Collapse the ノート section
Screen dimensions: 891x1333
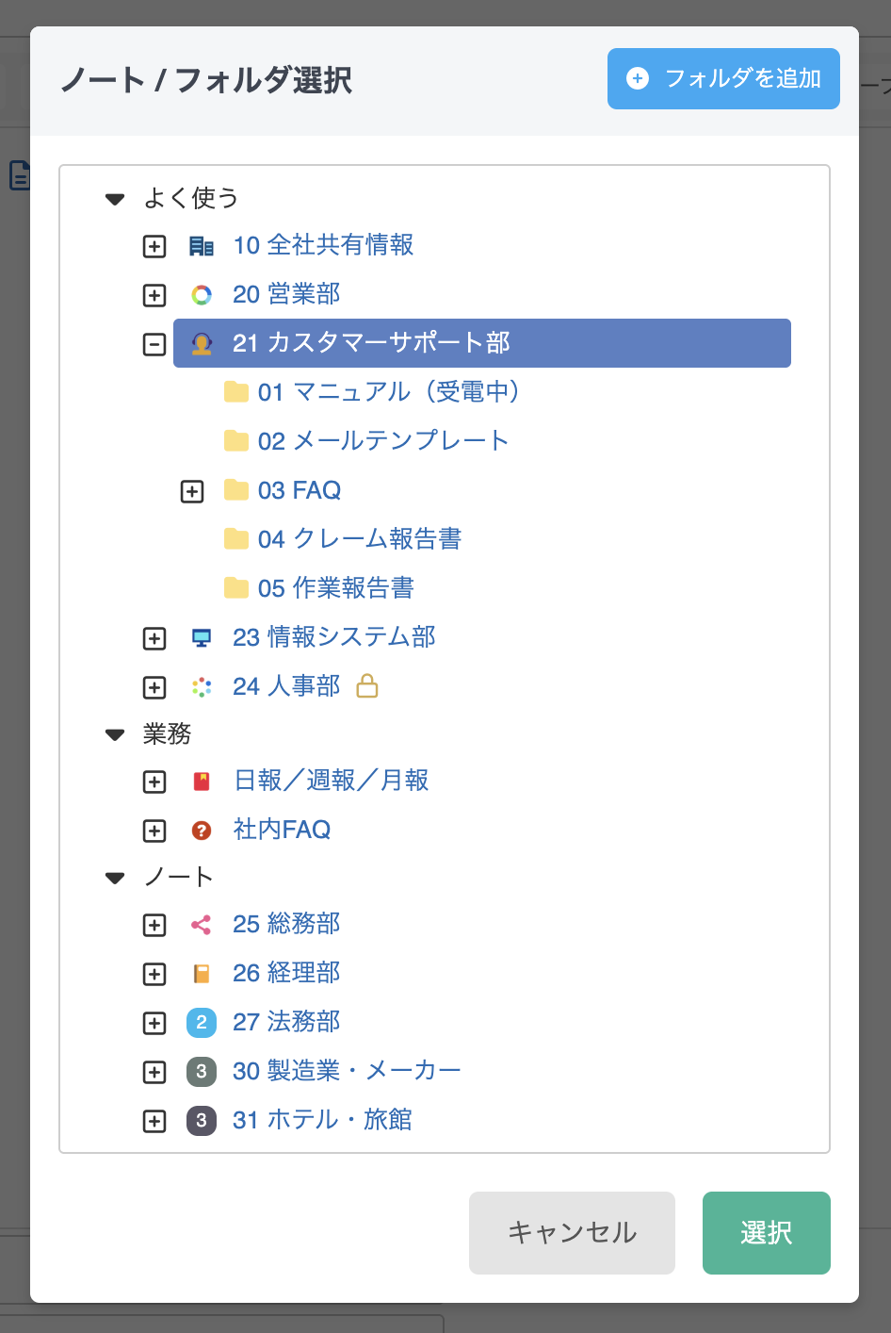click(115, 878)
